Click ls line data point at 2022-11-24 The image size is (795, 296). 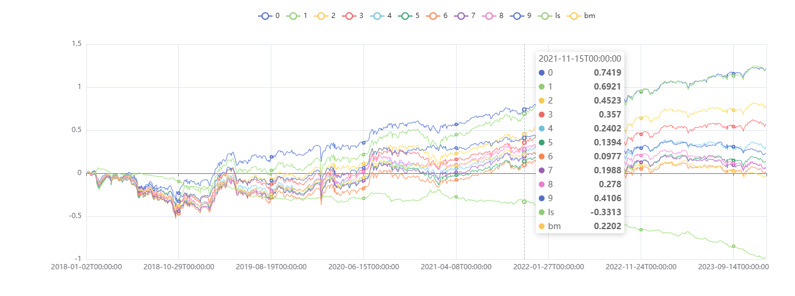(641, 230)
